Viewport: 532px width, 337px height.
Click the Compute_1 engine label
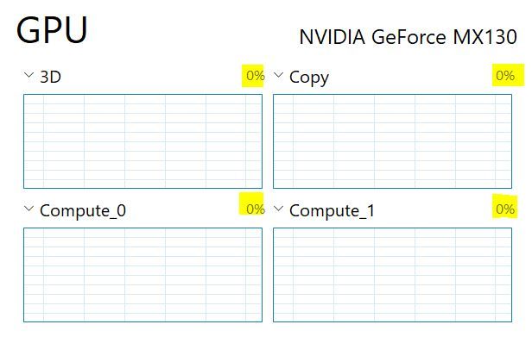point(332,210)
